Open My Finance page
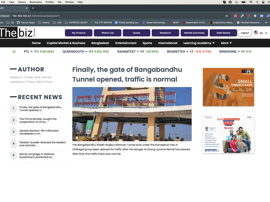 (79, 33)
